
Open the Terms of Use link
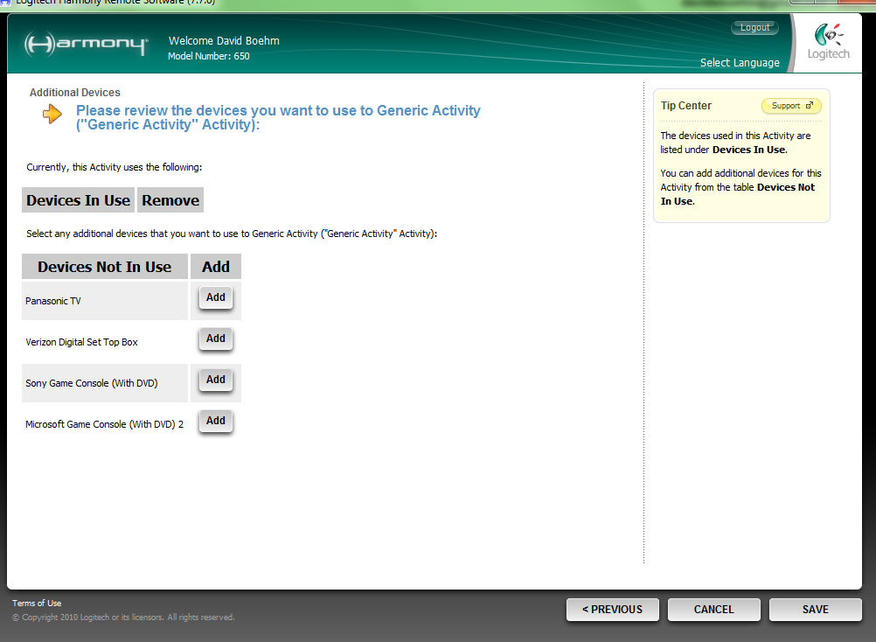(x=37, y=604)
